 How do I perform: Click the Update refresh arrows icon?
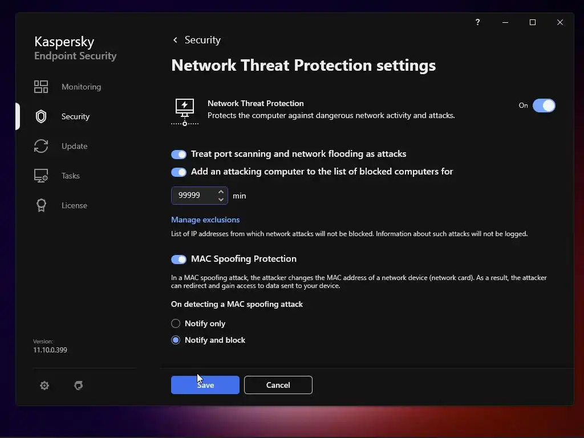pyautogui.click(x=41, y=146)
